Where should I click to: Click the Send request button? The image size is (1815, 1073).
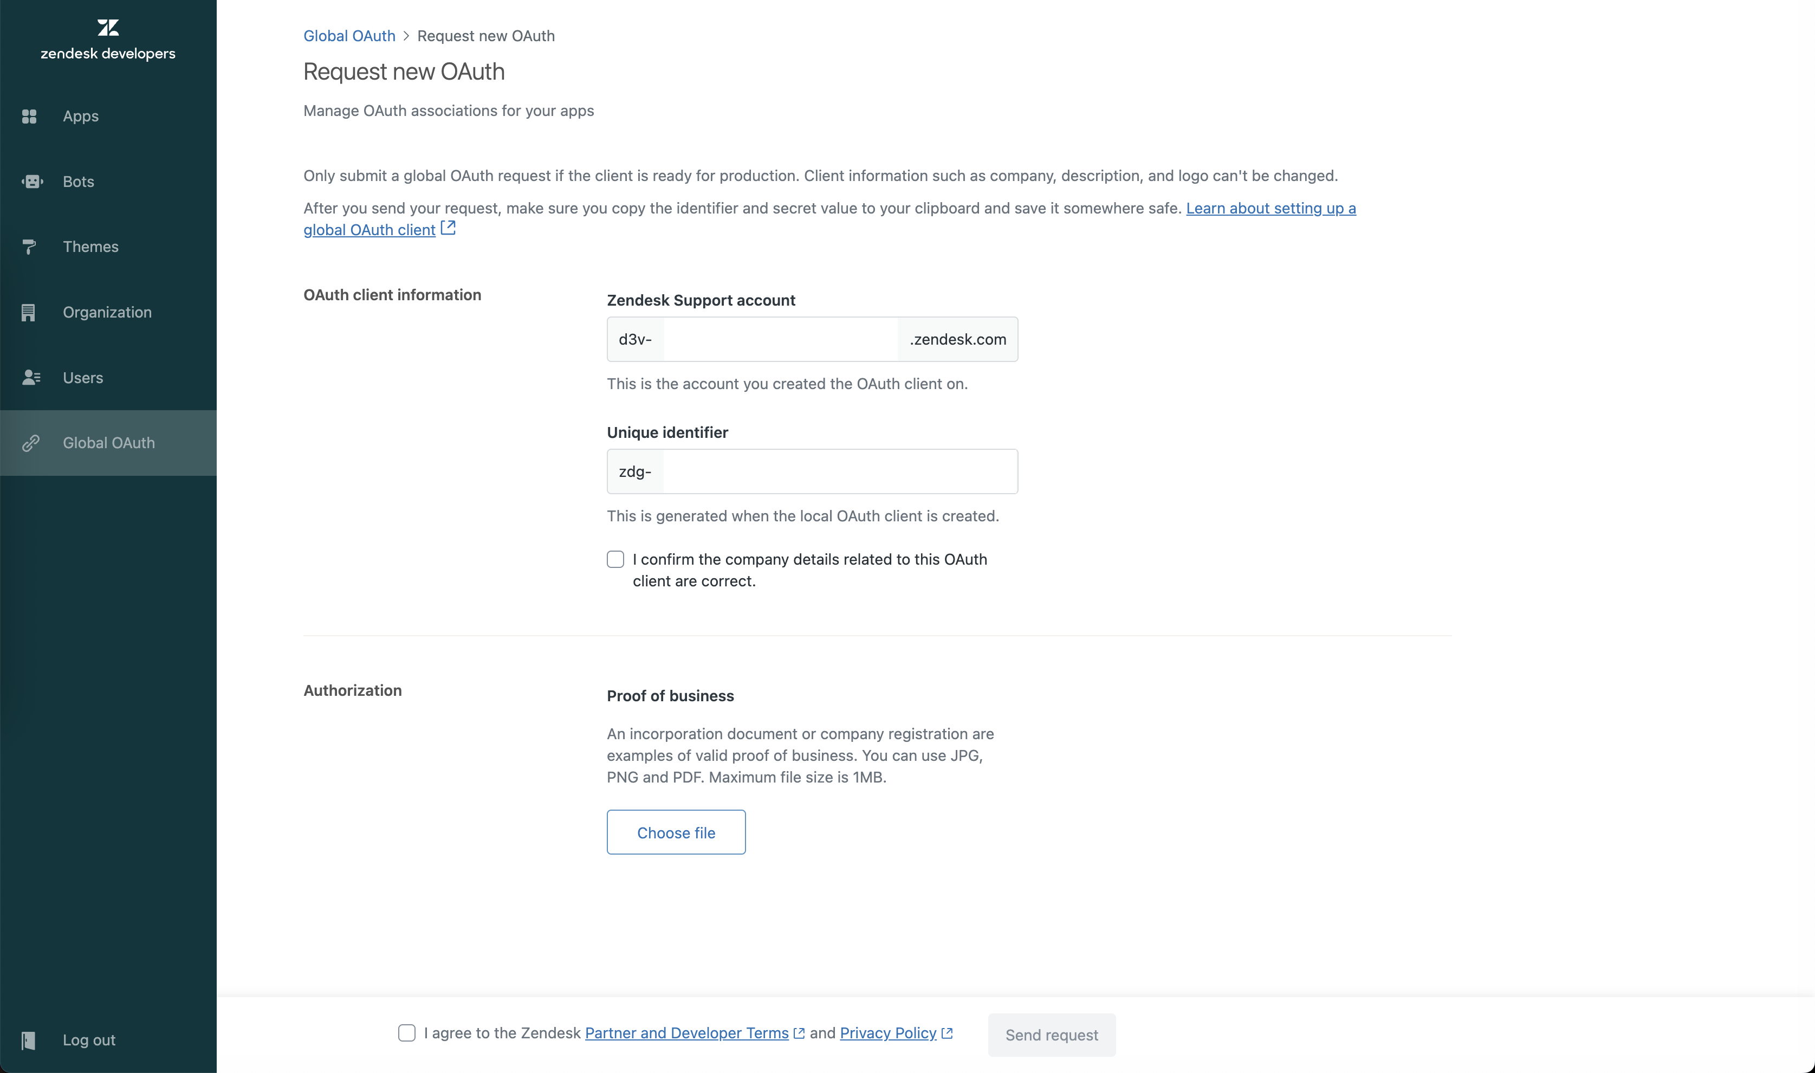pos(1051,1035)
